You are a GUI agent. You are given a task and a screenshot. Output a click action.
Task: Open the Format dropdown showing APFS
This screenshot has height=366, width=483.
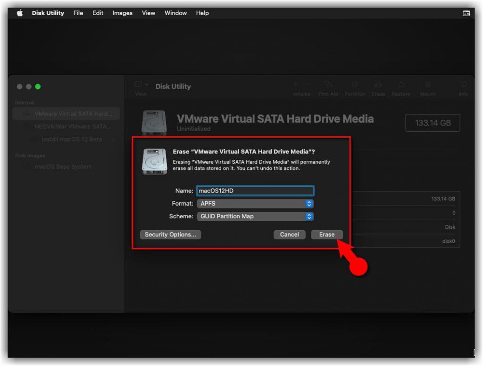coord(255,204)
